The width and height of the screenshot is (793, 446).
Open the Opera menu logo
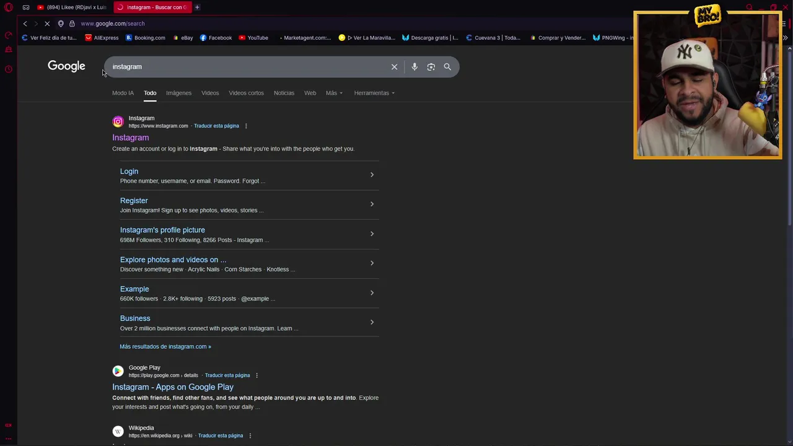9,7
